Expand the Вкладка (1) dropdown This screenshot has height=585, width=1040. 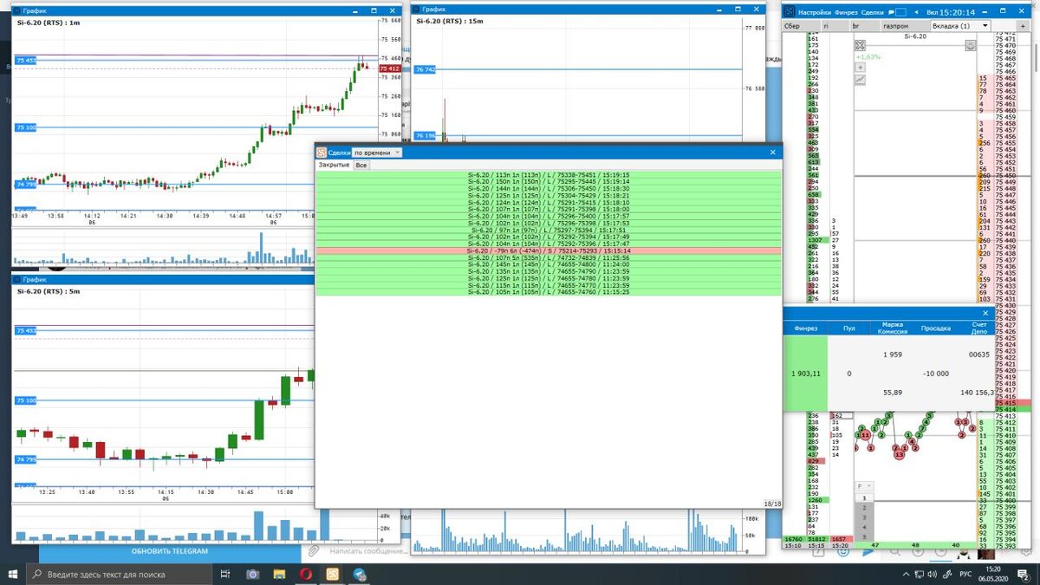[961, 26]
